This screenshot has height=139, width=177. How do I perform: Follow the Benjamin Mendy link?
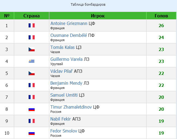click(66, 83)
